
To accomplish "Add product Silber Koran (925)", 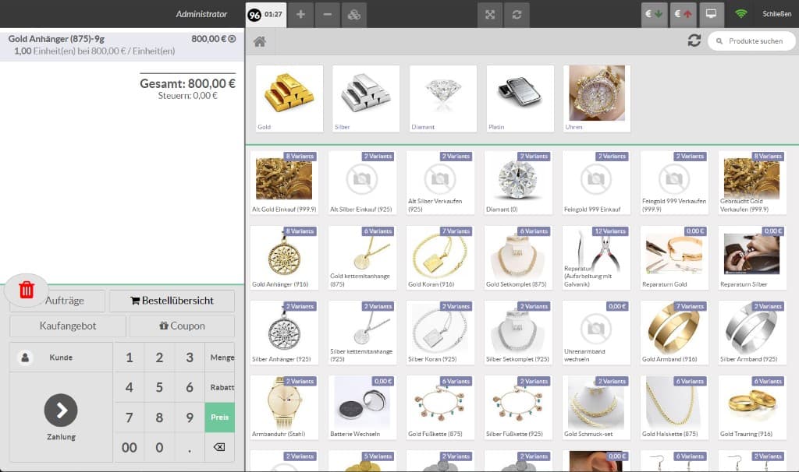I will (440, 333).
